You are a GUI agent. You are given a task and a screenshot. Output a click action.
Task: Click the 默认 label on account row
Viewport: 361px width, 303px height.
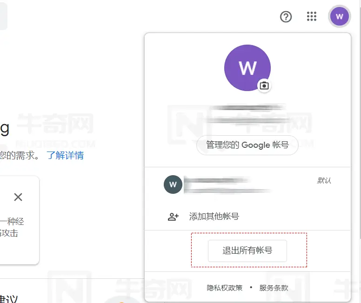[324, 181]
